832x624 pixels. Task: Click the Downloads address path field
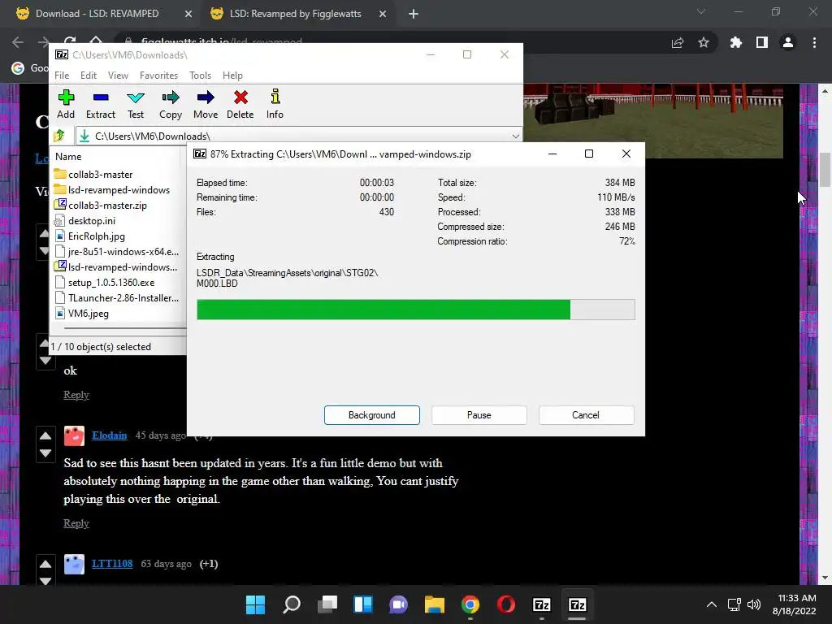pyautogui.click(x=299, y=136)
